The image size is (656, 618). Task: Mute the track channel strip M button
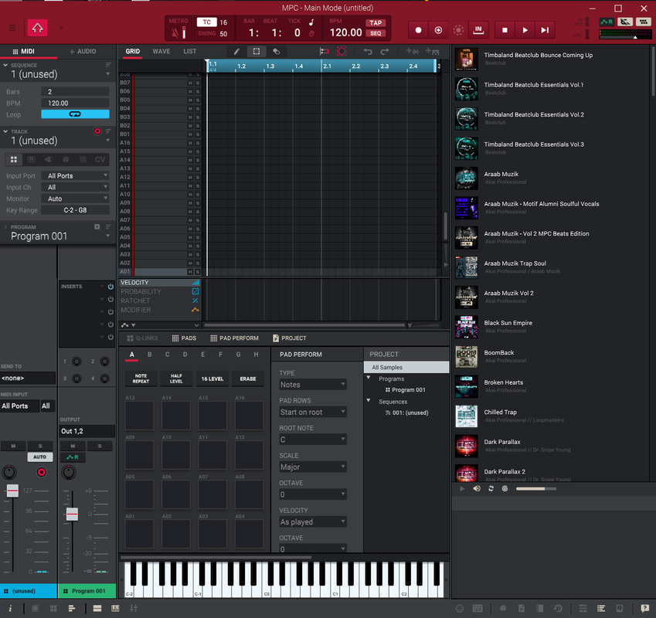[x=13, y=447]
